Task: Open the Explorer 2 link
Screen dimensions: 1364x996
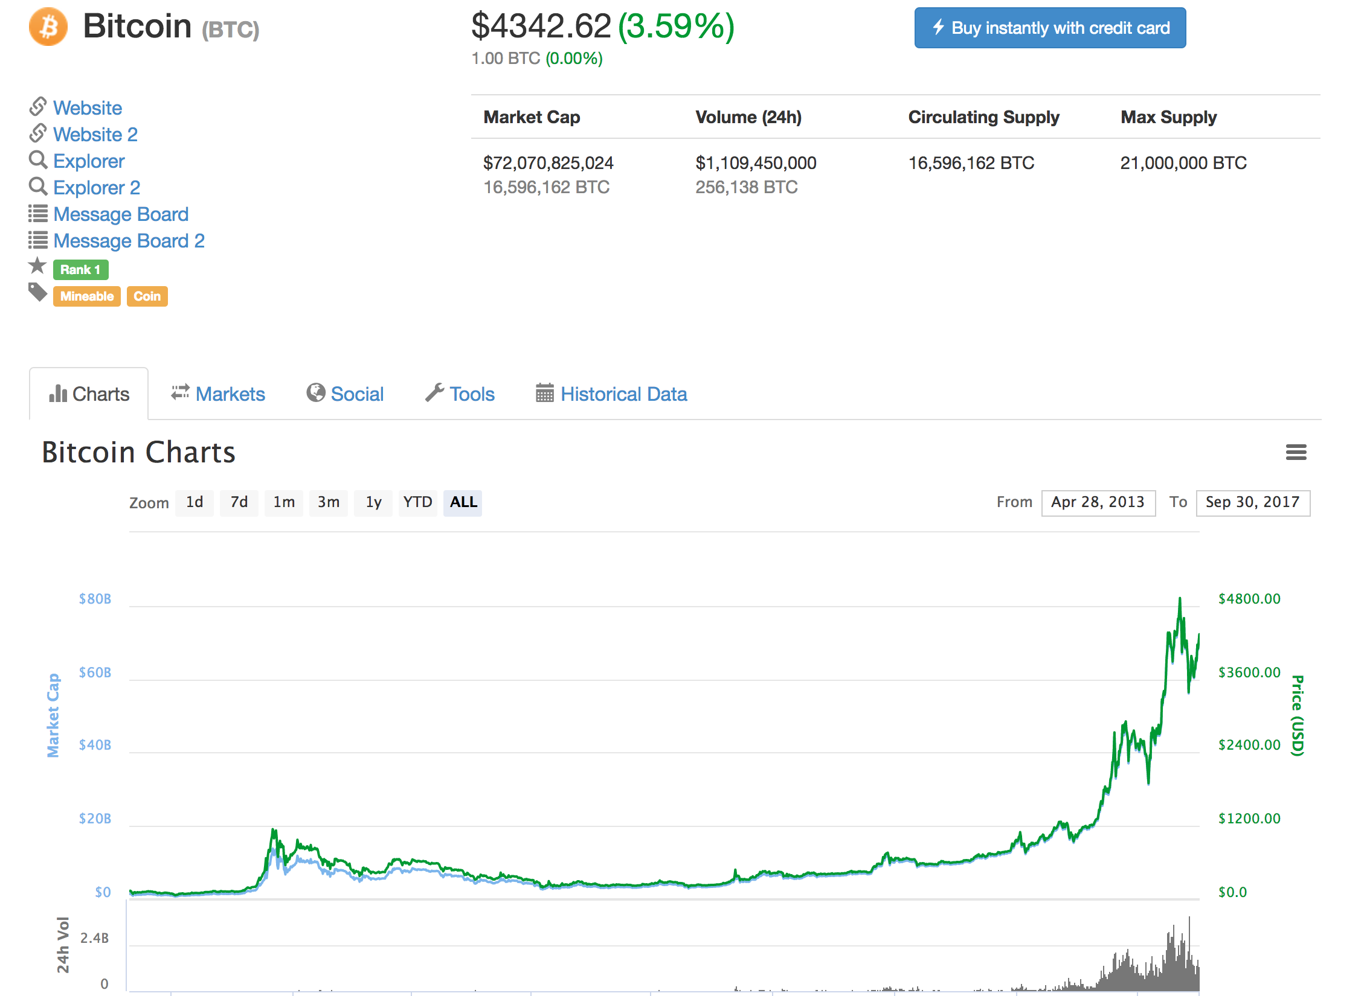Action: (97, 187)
